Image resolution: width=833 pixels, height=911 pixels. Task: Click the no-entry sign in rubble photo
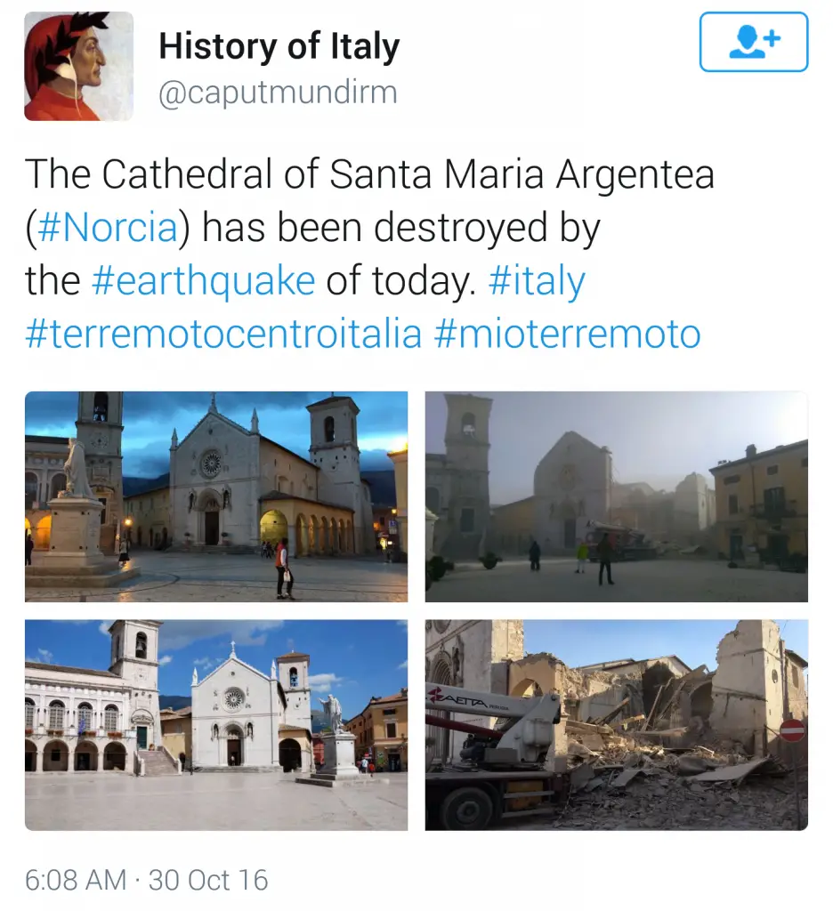(x=792, y=730)
